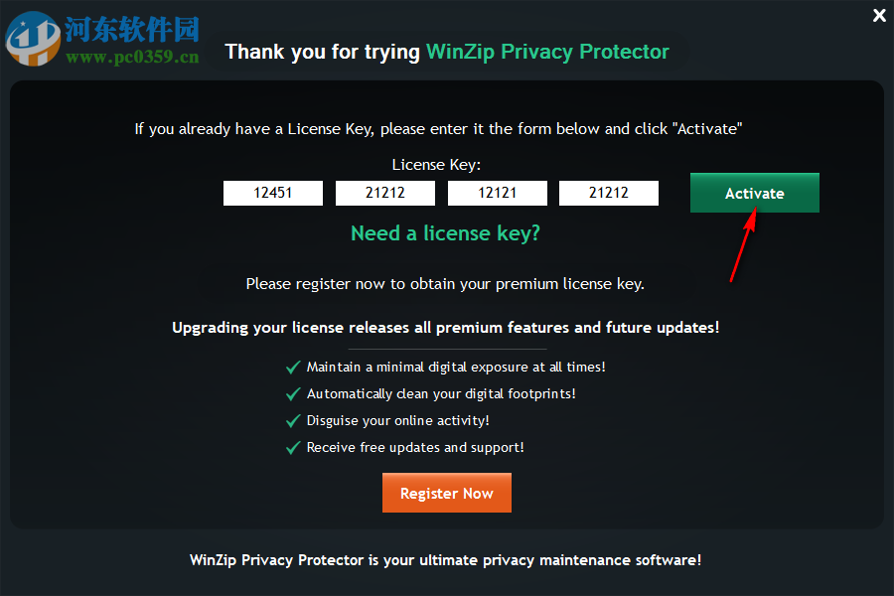The height and width of the screenshot is (596, 894).
Task: Click the checkmark next to clean digital footprints
Action: click(293, 393)
